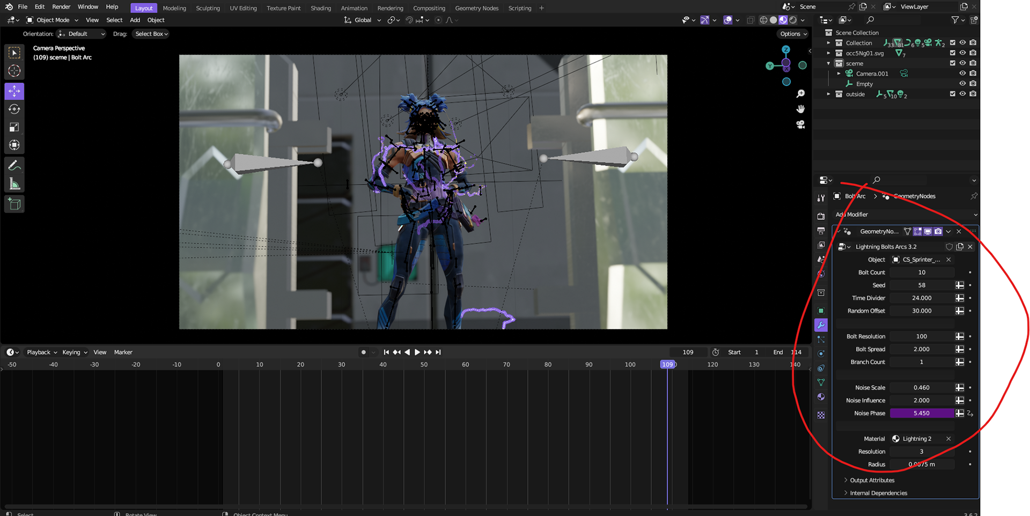This screenshot has height=516, width=1030.
Task: Open the Add Modifier dropdown
Action: coord(906,215)
